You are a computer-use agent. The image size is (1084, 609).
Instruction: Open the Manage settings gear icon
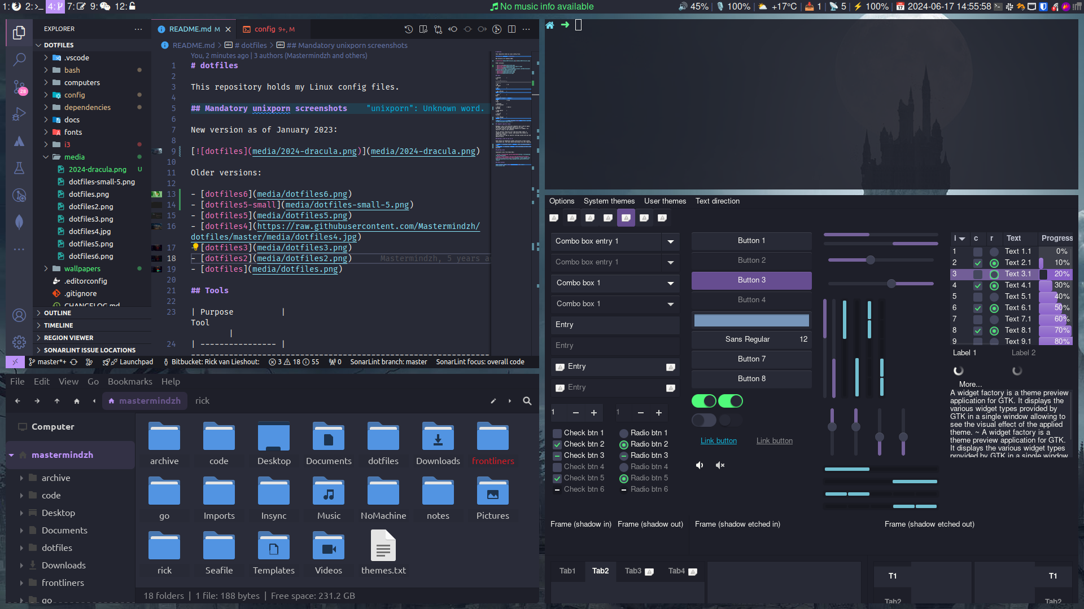point(19,342)
